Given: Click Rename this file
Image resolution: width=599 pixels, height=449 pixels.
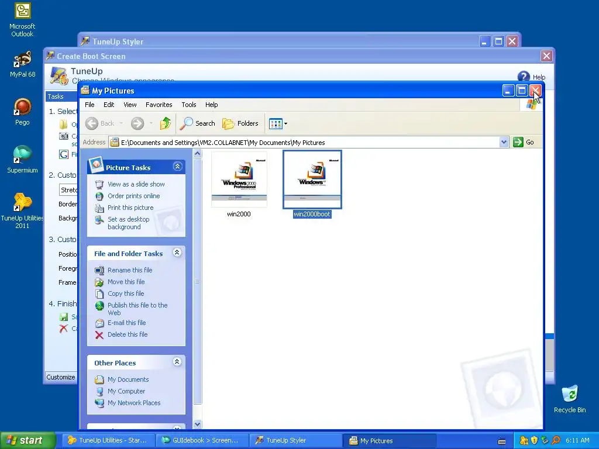Looking at the screenshot, I should coord(130,270).
